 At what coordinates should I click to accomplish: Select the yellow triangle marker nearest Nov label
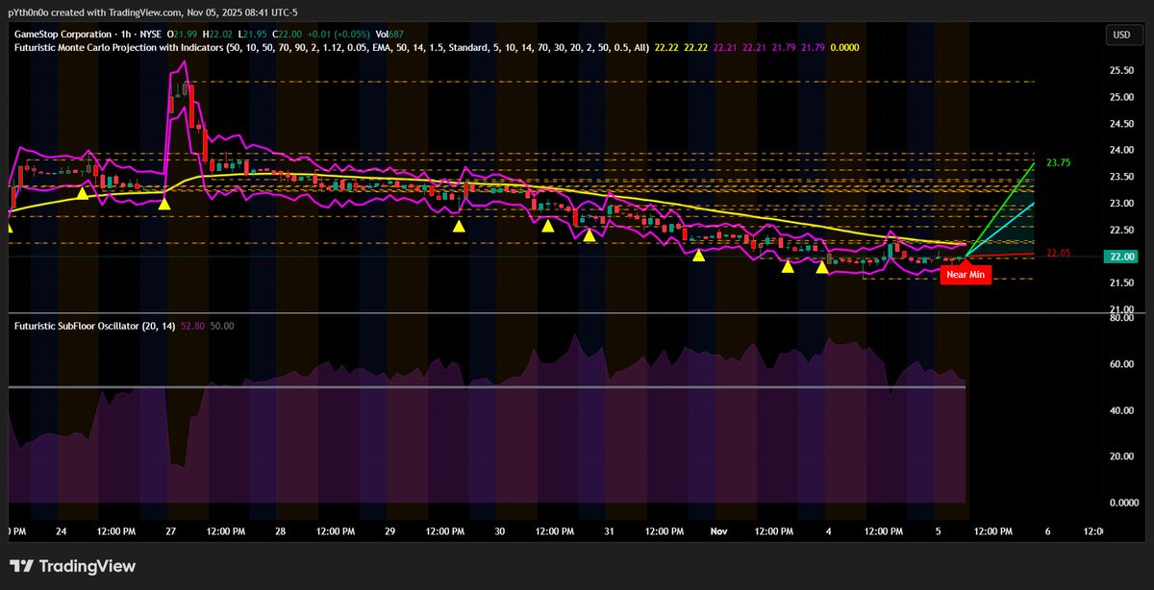(x=699, y=255)
